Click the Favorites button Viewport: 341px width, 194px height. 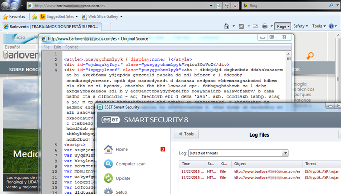pos(14,17)
